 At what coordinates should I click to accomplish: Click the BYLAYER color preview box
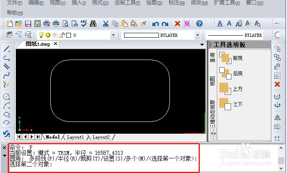[141, 35]
